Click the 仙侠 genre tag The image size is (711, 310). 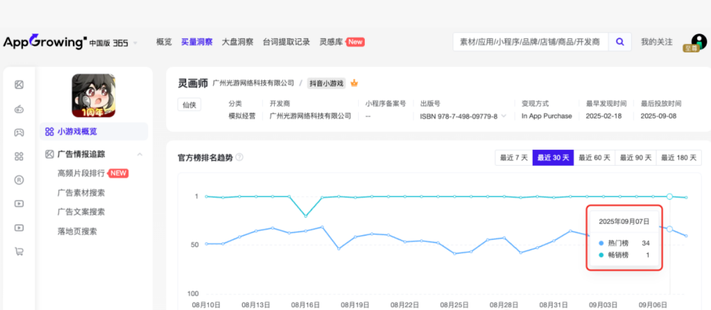click(x=189, y=105)
